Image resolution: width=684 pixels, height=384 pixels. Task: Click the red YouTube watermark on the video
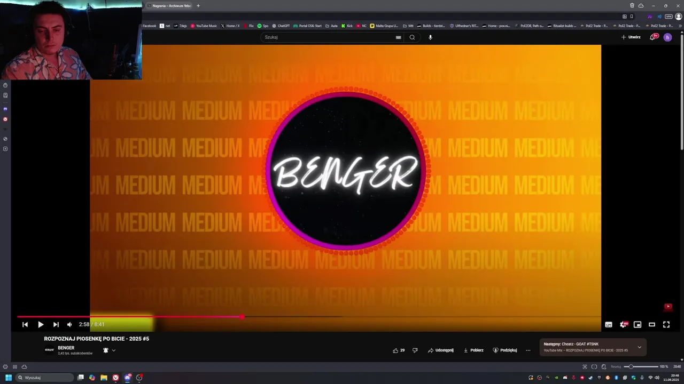coord(668,307)
